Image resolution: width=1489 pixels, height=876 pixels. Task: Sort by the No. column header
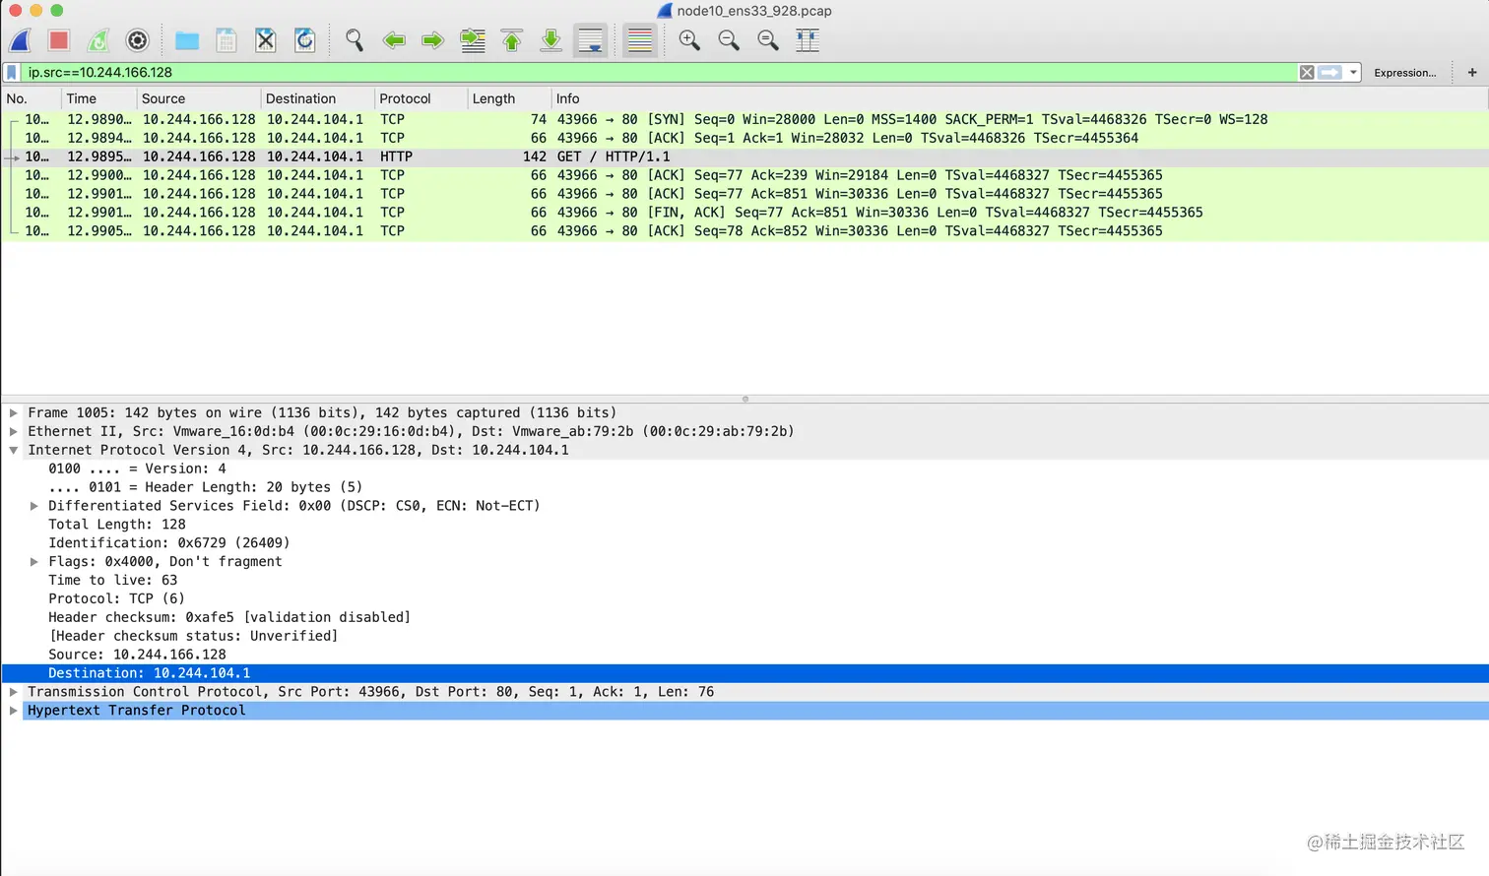point(31,98)
